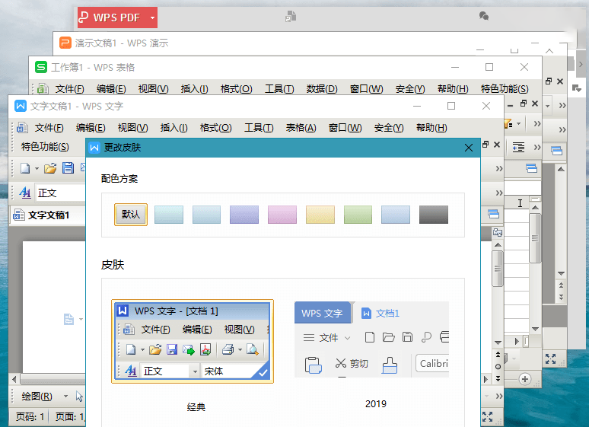The height and width of the screenshot is (427, 589).
Task: Open 帮助(H) menu in WPS 文字 window
Action: 431,128
